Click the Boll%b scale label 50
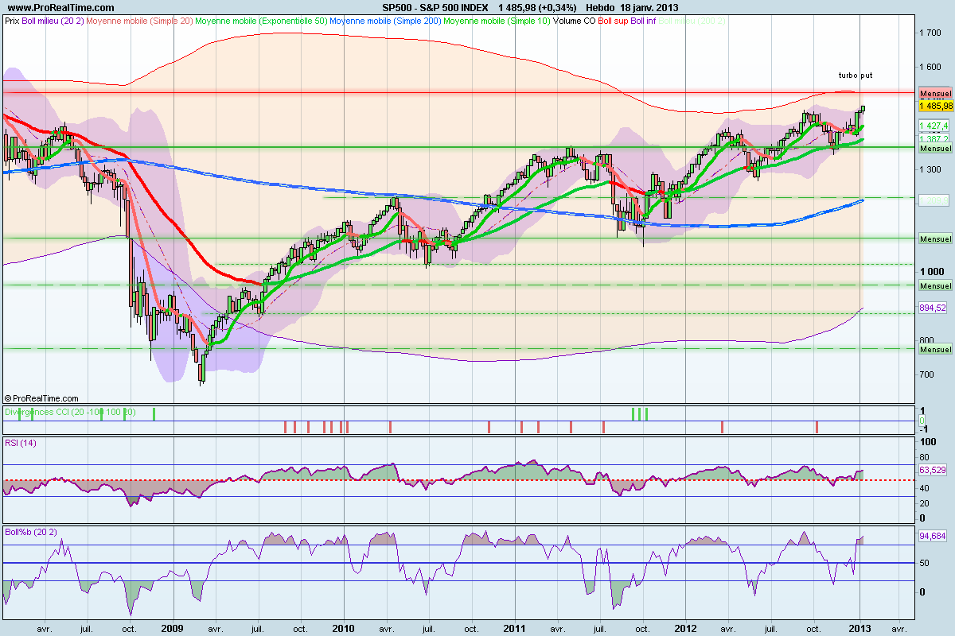 (925, 563)
